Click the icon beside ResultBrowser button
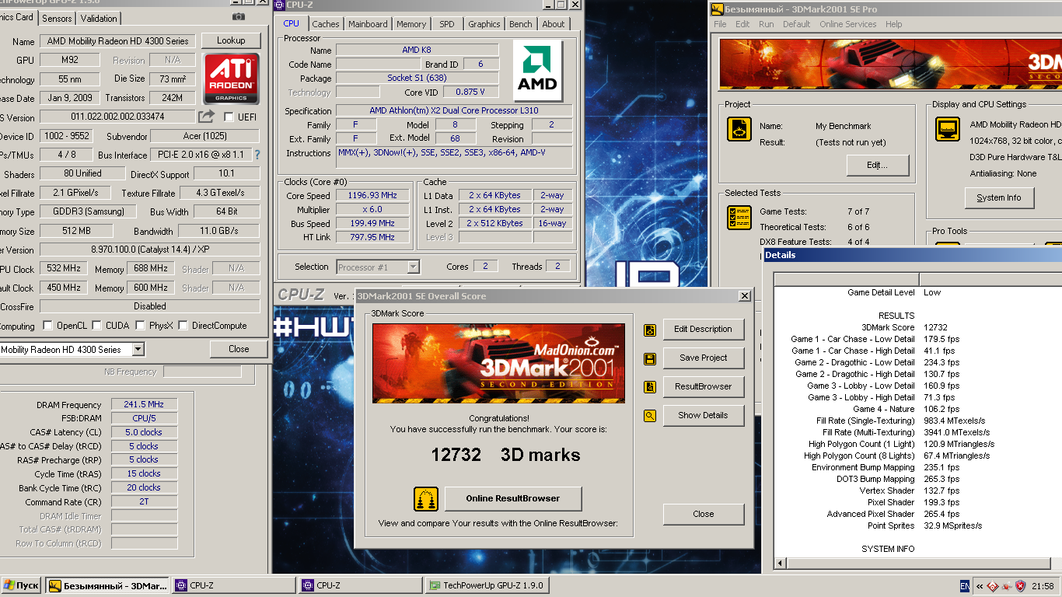Viewport: 1062px width, 597px height. click(650, 387)
